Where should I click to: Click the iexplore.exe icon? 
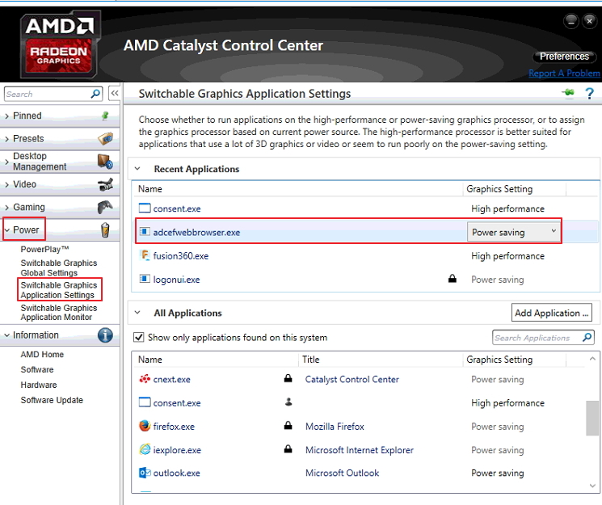(x=145, y=449)
